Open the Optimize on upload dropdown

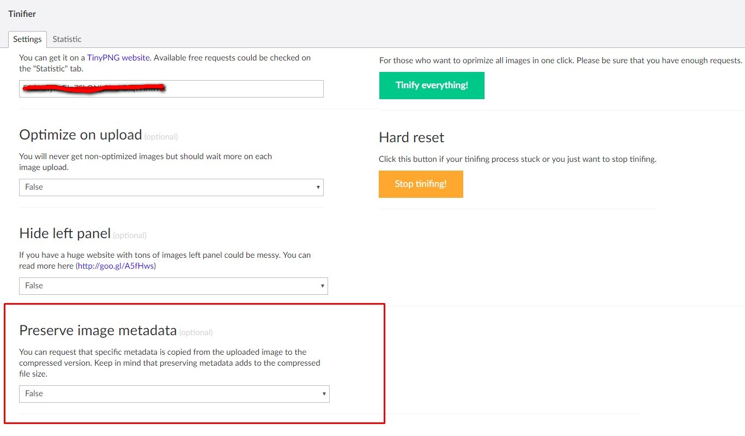pos(171,187)
